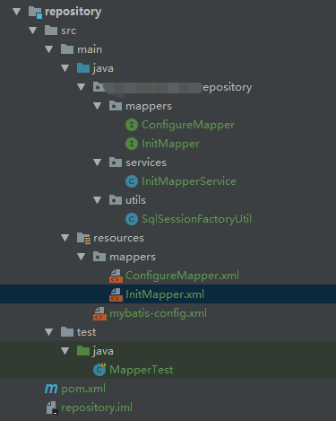Collapse the utils package arrow
Screen dimensions: 336x421
[98, 200]
